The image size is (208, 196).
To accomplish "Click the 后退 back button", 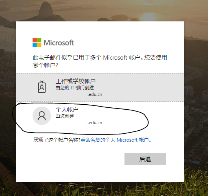I will [145, 159].
